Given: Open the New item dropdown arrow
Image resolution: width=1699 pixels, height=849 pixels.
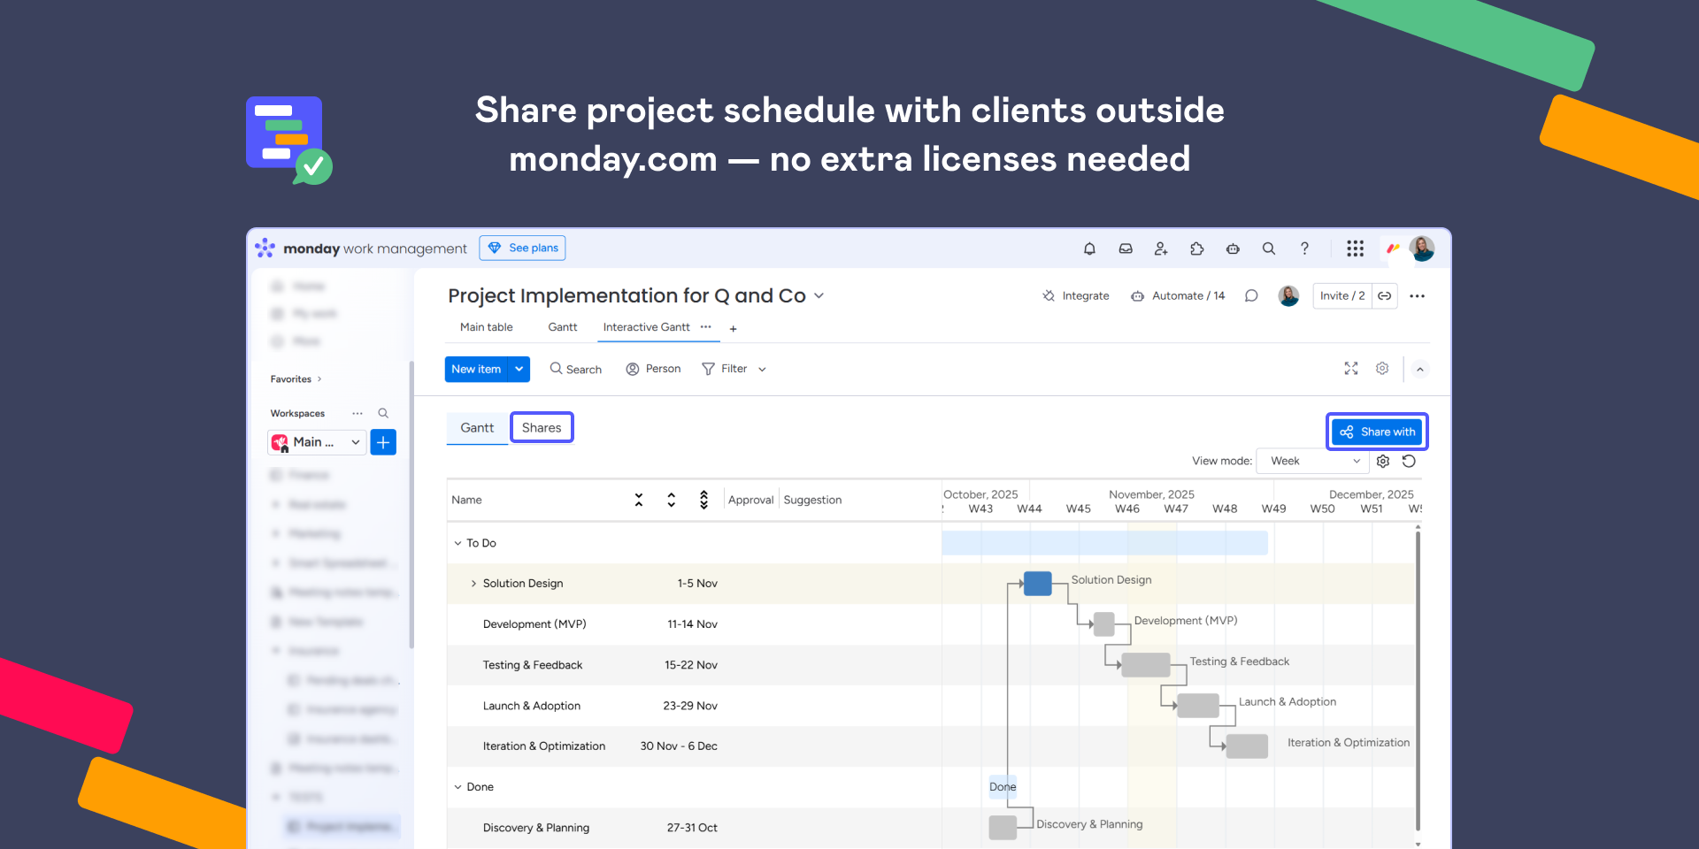Looking at the screenshot, I should pos(519,369).
